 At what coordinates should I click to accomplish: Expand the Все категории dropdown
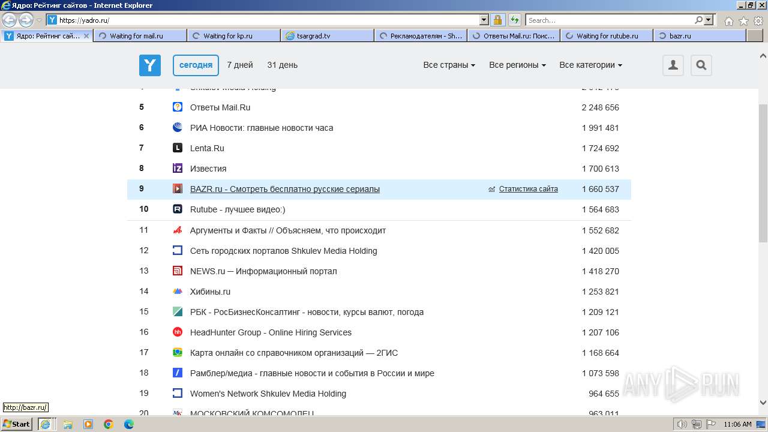(x=591, y=65)
